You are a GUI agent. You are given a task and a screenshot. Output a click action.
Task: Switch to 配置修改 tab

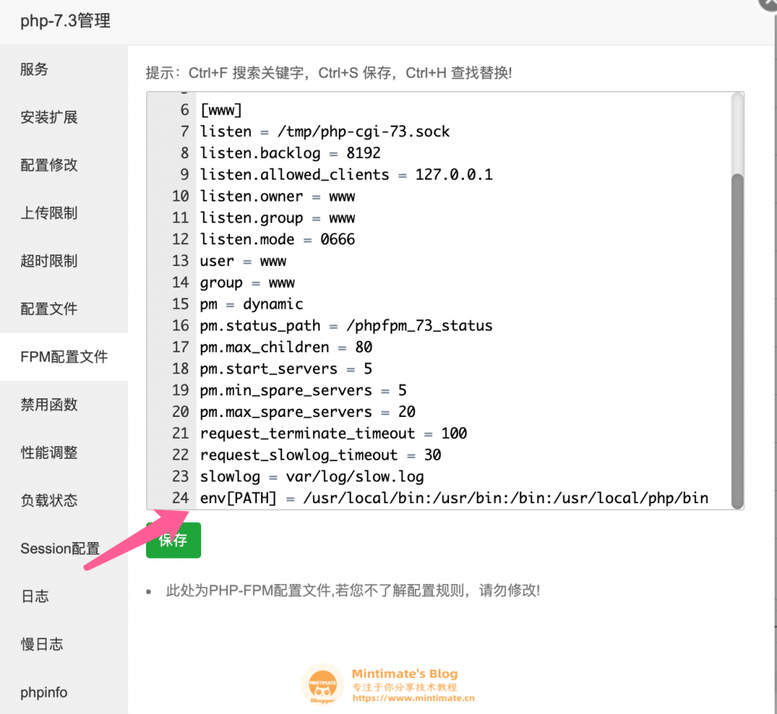click(x=64, y=165)
